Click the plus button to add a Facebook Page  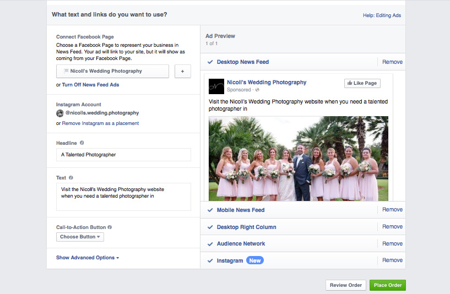[x=182, y=71]
